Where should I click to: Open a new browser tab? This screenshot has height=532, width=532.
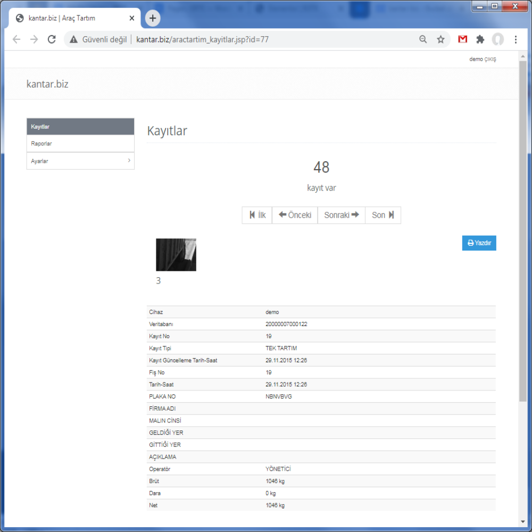(153, 18)
